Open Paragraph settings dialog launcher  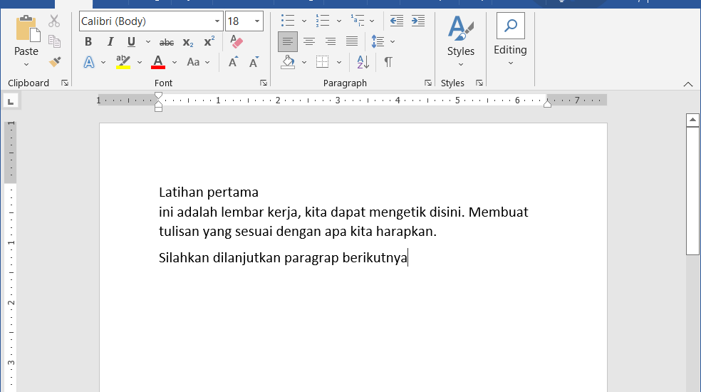(428, 83)
